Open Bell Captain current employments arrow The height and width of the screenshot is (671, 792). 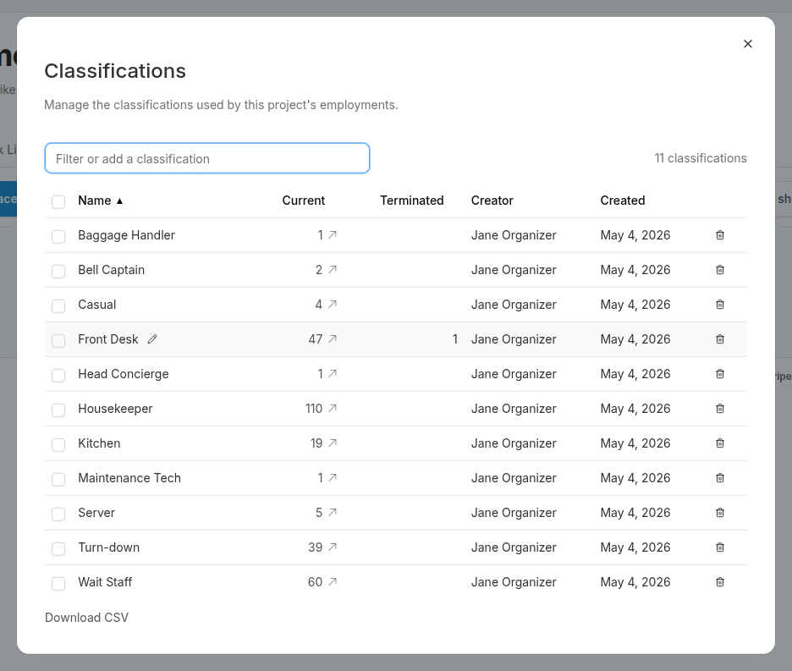pos(333,269)
